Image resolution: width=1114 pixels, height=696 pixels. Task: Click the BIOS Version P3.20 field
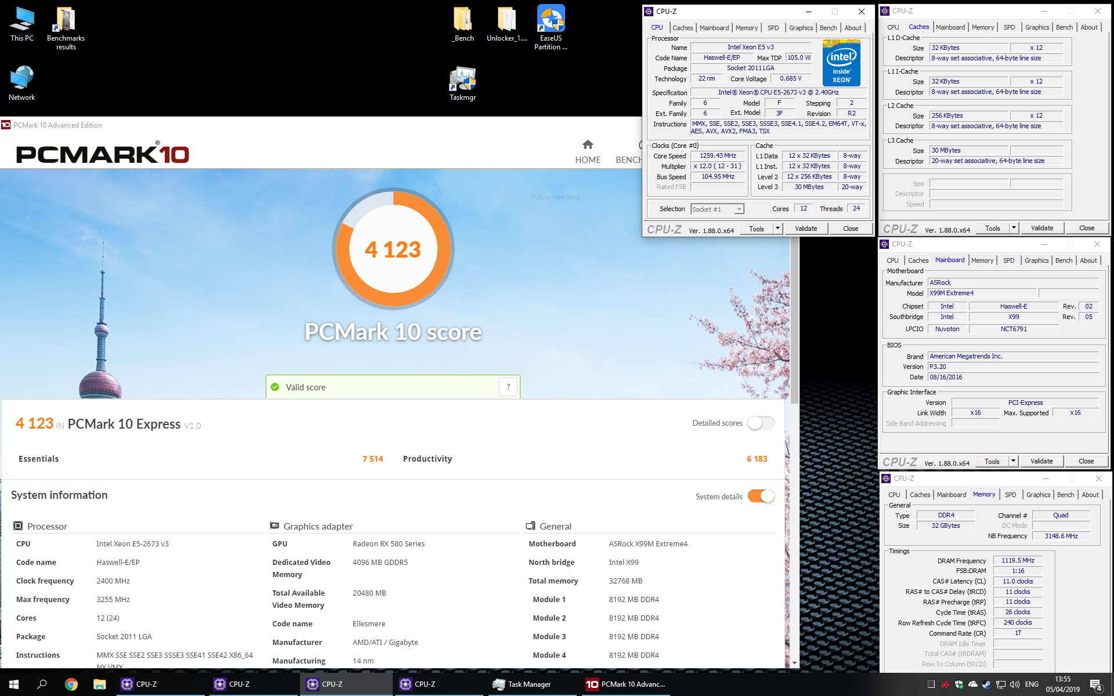(x=1013, y=367)
